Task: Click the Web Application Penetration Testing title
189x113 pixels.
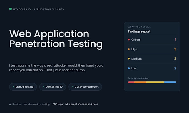Action: tap(56, 39)
